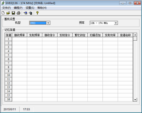
Task: Expand the 机型 model dropdown arrow
Action: pyautogui.click(x=48, y=23)
